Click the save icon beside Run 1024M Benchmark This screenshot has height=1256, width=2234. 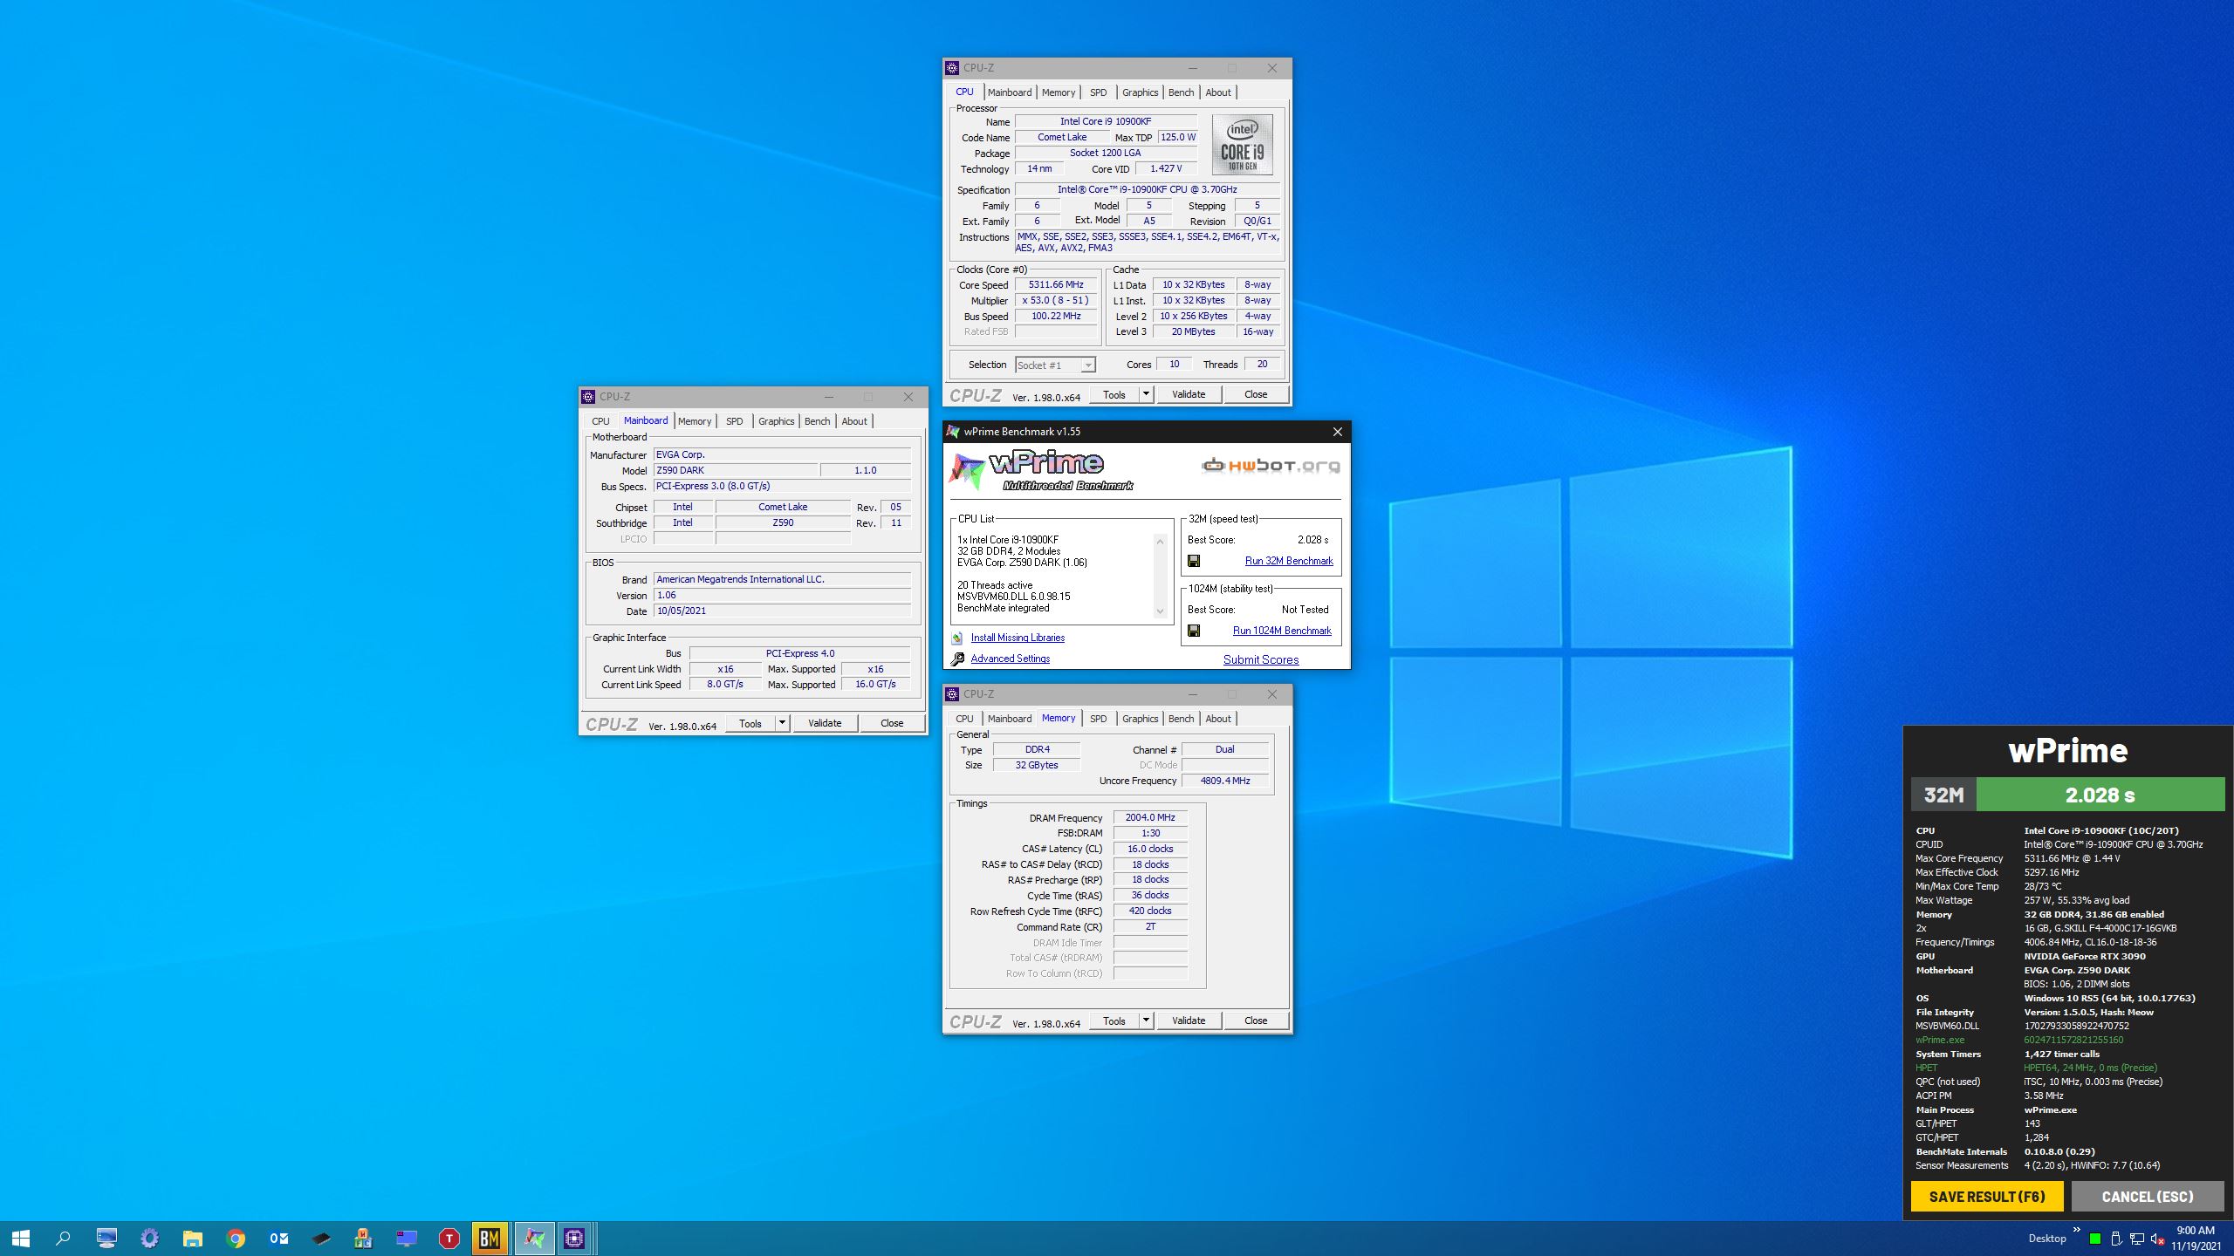coord(1194,631)
